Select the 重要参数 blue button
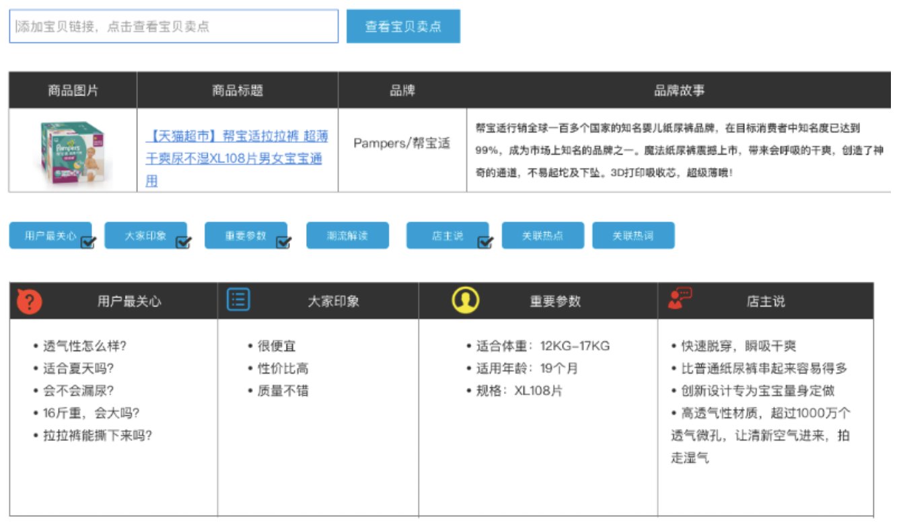 246,235
